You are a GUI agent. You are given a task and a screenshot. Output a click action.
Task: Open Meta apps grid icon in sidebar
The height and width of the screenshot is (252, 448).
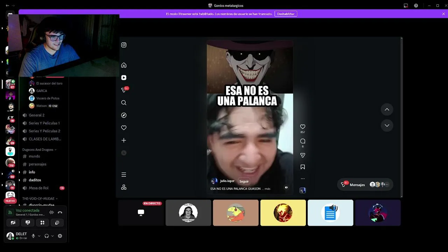coord(124,187)
